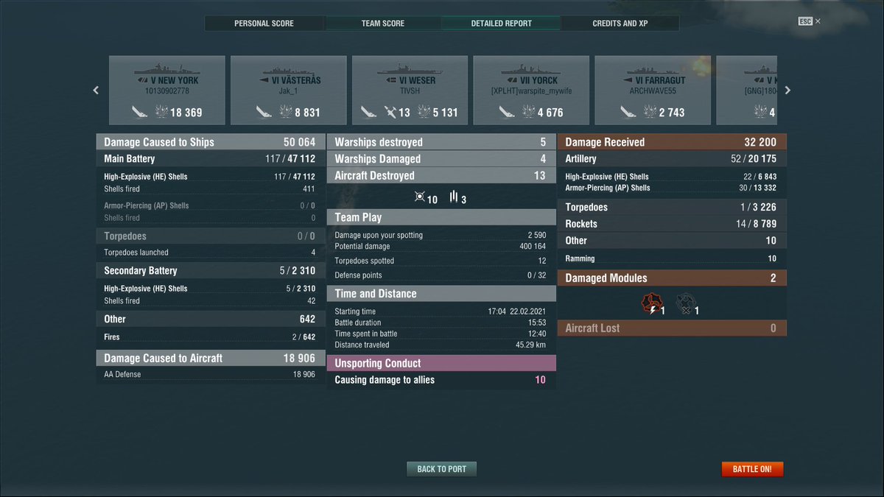The height and width of the screenshot is (497, 884).
Task: Click the Ramming row
Action: pos(672,259)
